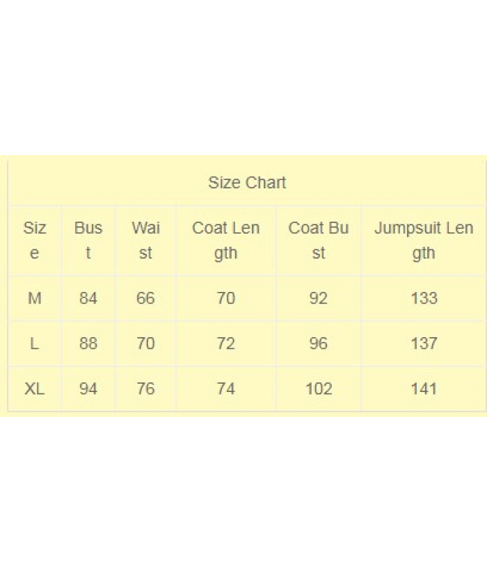Click coat bust value 102
This screenshot has width=487, height=572.
[x=319, y=389]
